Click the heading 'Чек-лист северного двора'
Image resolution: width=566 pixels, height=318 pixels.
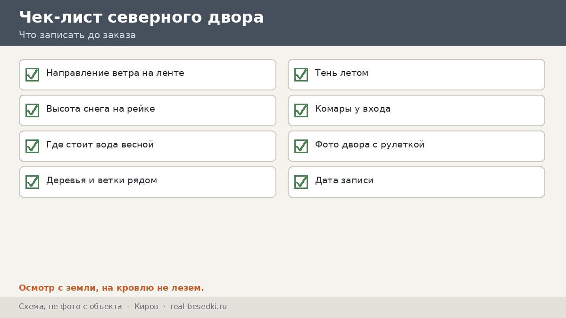(x=141, y=17)
